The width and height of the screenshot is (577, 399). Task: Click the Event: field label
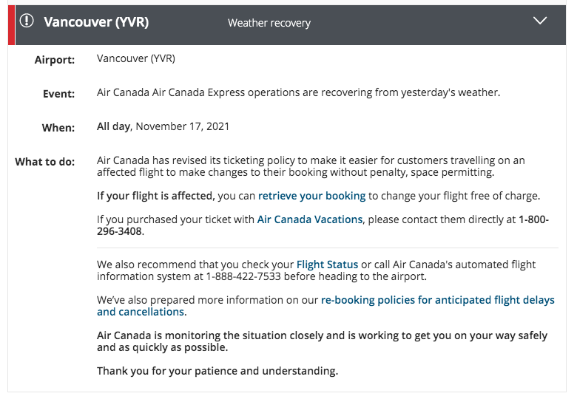pyautogui.click(x=59, y=94)
